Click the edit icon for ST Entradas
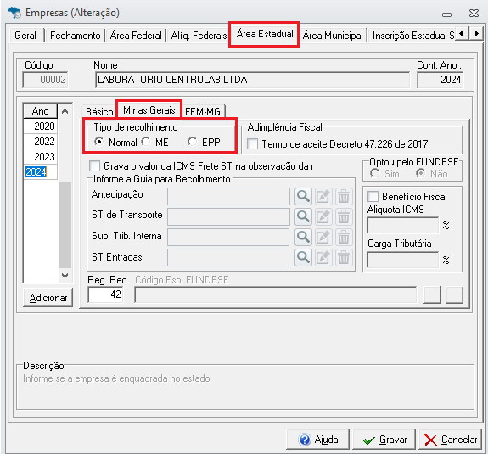 tap(323, 257)
